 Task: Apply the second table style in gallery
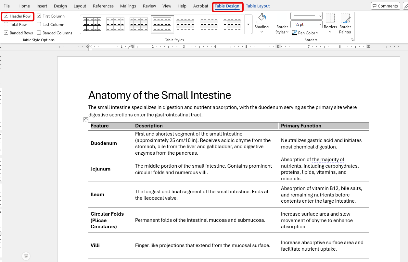(x=115, y=24)
